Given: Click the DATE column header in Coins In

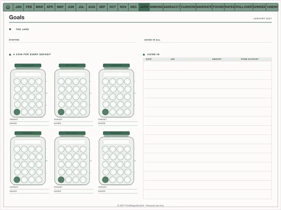Looking at the screenshot, I should click(x=149, y=59).
